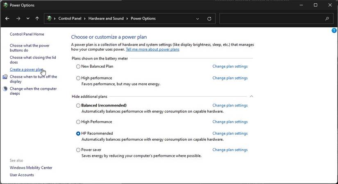The image size is (338, 184).
Task: Click the Control Panel icon in the address bar
Action: pos(50,18)
